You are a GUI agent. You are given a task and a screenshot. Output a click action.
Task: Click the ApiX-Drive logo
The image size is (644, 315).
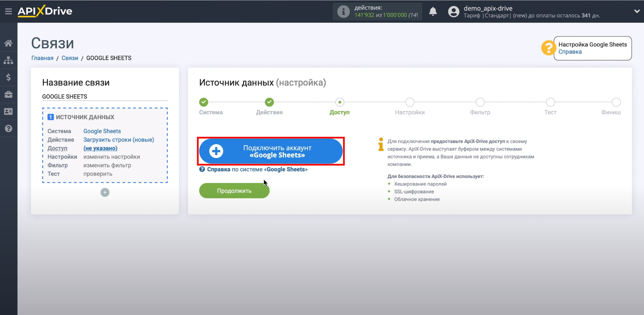(x=45, y=11)
